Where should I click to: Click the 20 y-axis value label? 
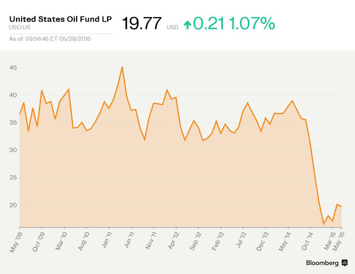click(13, 205)
